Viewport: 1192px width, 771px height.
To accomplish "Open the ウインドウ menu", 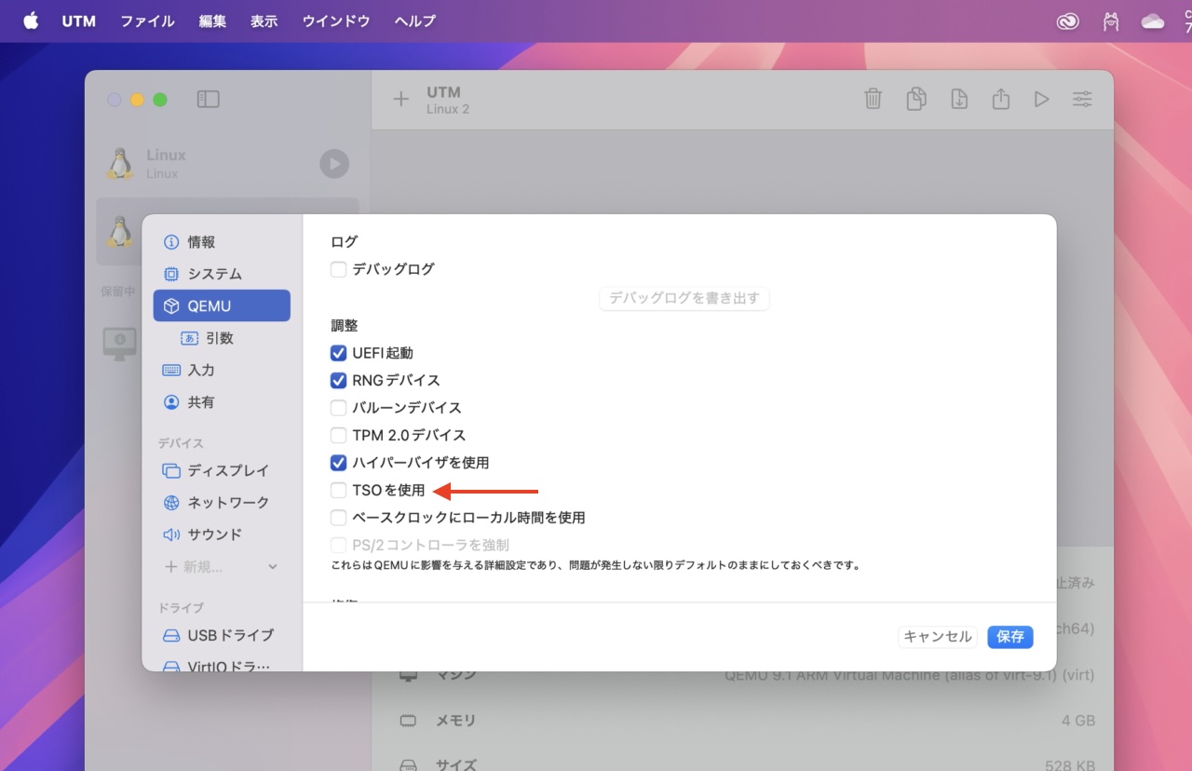I will [x=336, y=20].
